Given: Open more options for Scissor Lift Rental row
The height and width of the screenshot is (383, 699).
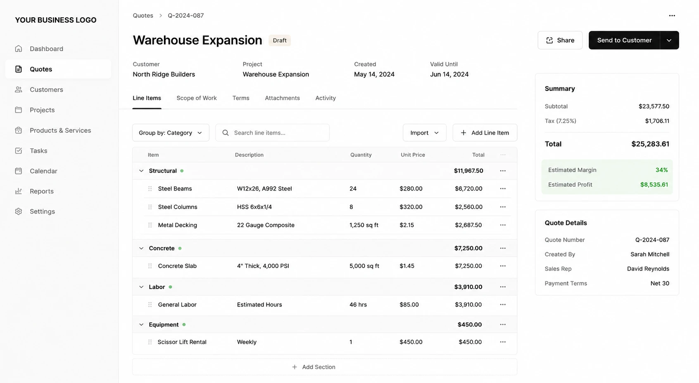Looking at the screenshot, I should pos(503,342).
